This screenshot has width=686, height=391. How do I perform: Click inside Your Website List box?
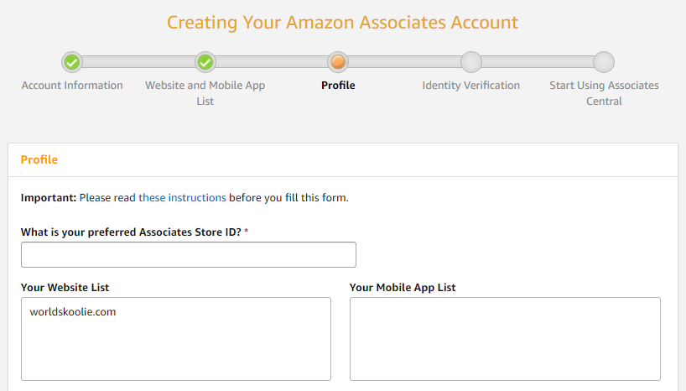[x=176, y=339]
